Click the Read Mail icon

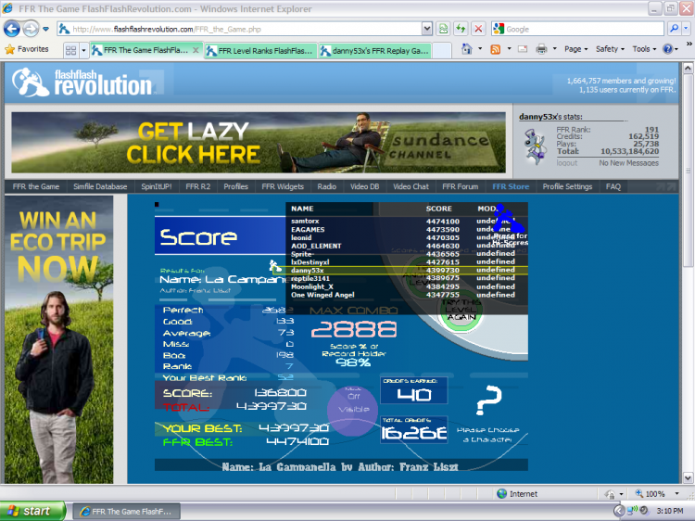pos(523,49)
